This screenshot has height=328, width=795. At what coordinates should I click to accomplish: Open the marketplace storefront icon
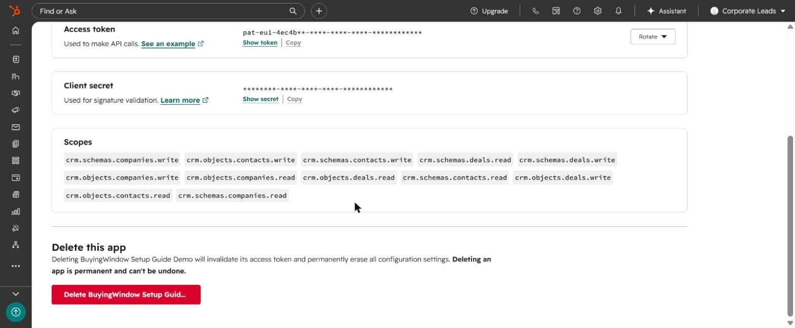click(556, 11)
